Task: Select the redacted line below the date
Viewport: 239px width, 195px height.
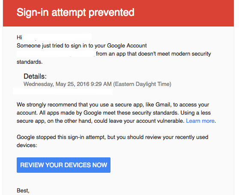Action: pos(63,92)
